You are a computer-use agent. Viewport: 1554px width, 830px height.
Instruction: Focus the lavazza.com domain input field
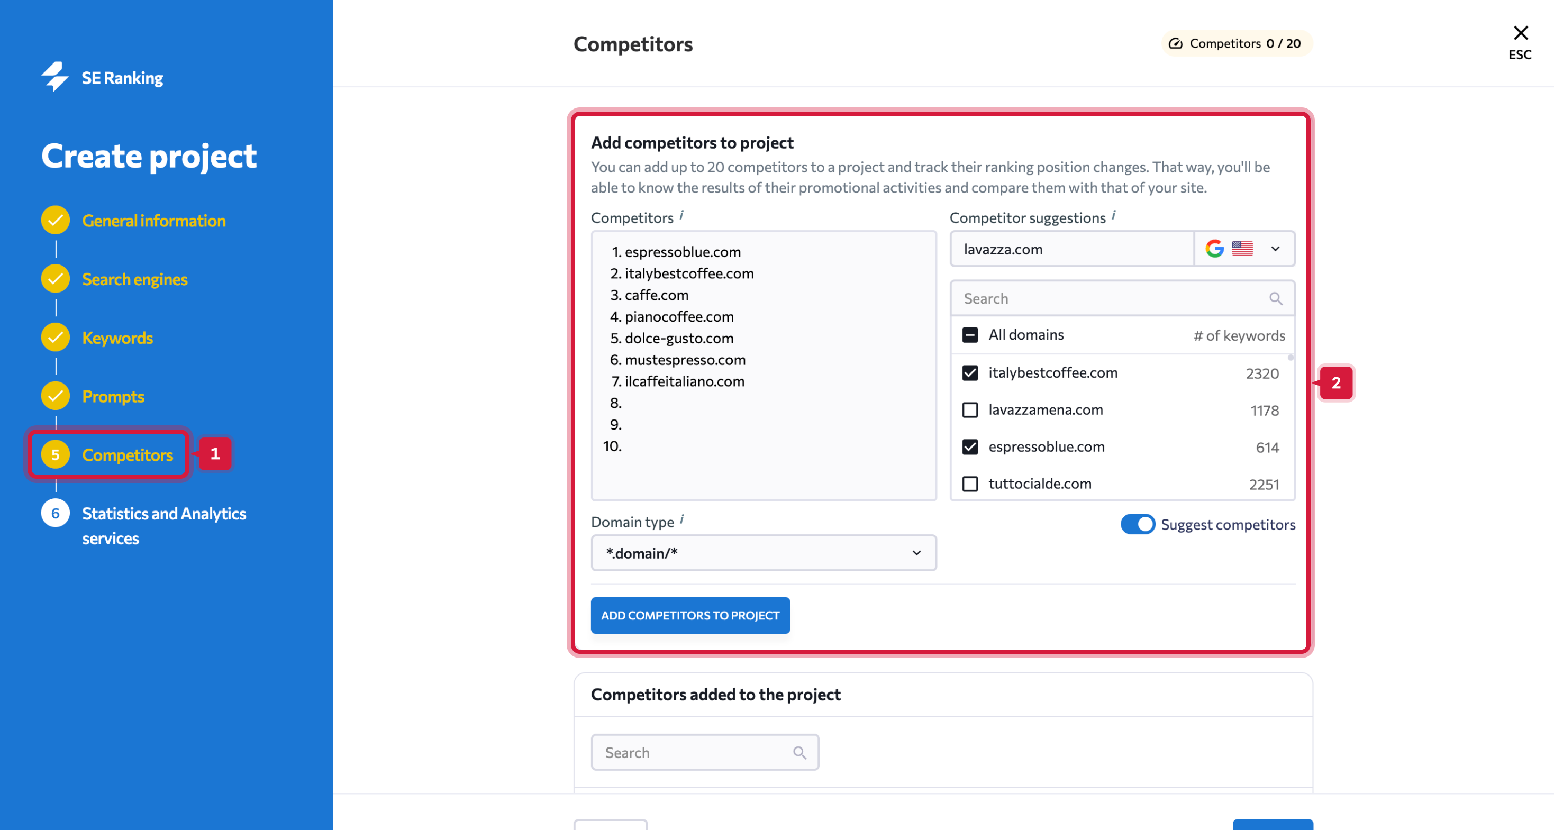click(1071, 249)
